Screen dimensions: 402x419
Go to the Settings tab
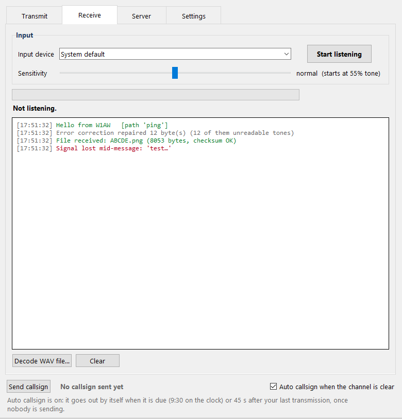point(194,16)
